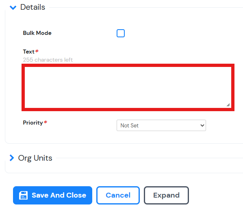The height and width of the screenshot is (213, 243).
Task: Click the Save And Close button
Action: (52, 196)
